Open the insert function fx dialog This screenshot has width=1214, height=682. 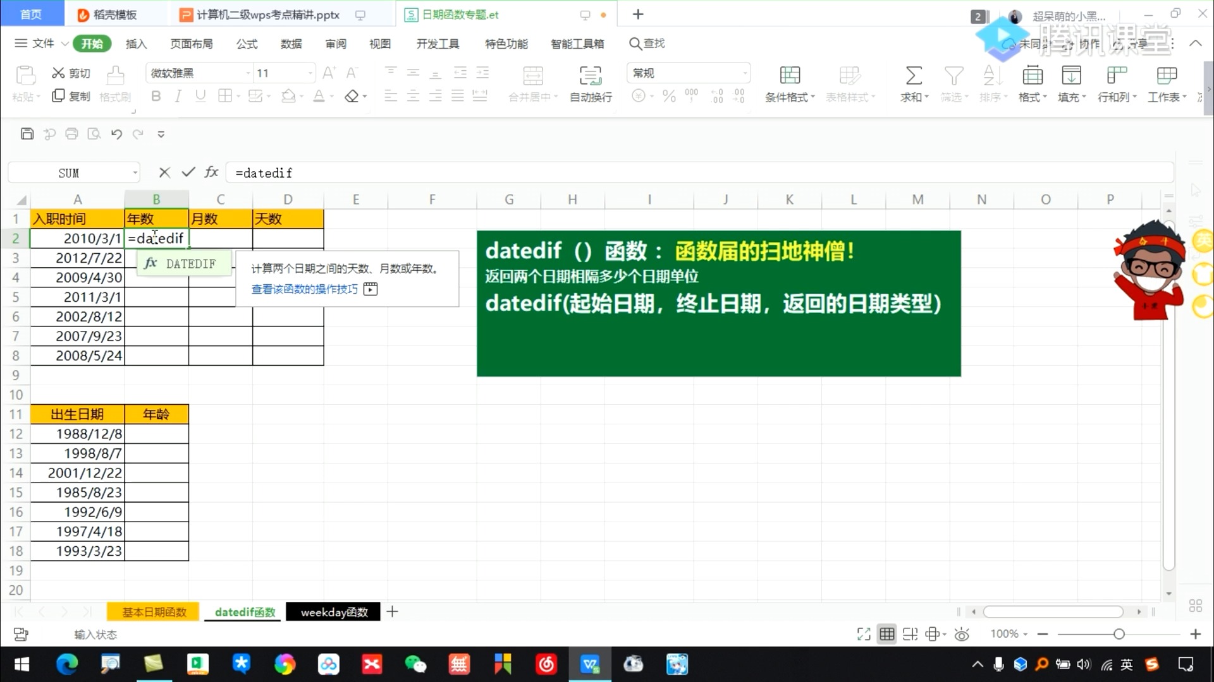tap(212, 172)
